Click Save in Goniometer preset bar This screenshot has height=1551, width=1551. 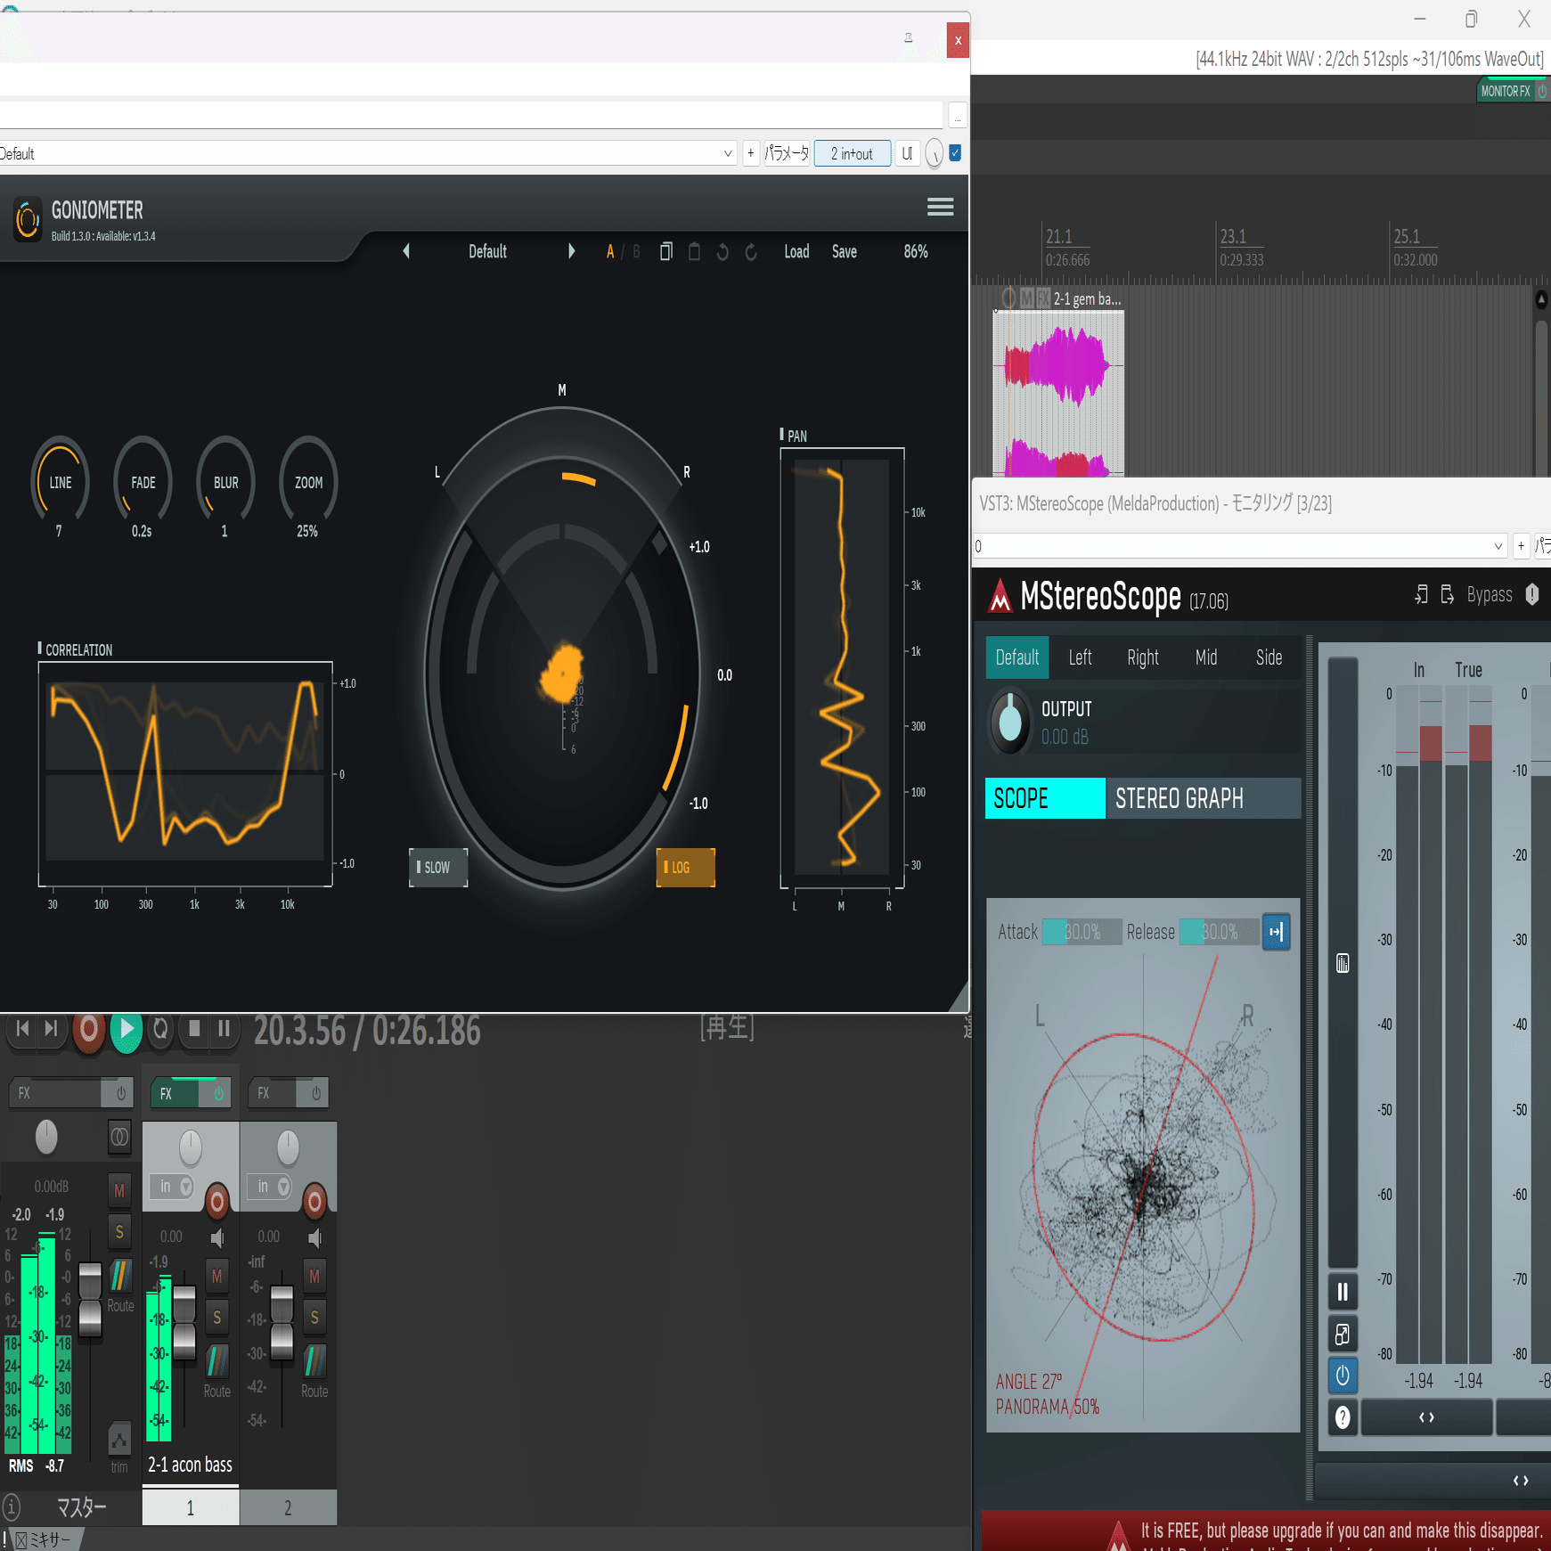[x=845, y=251]
